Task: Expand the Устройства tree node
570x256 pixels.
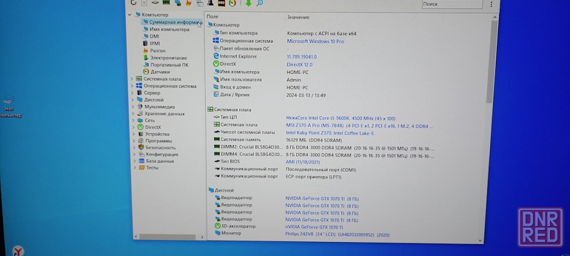Action: (133, 134)
